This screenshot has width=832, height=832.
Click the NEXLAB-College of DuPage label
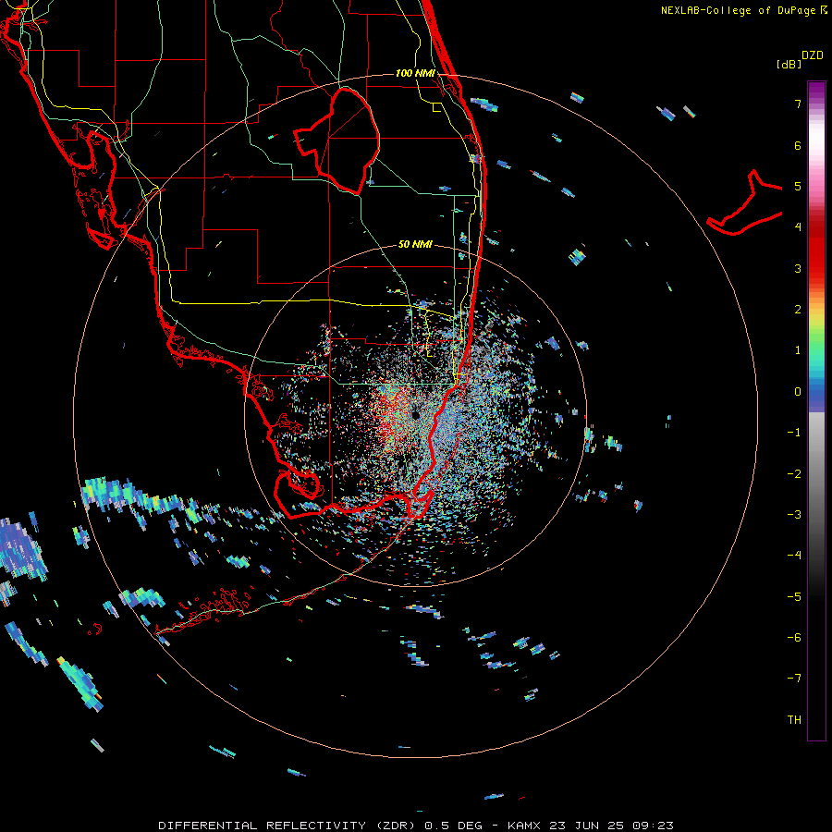pos(743,10)
